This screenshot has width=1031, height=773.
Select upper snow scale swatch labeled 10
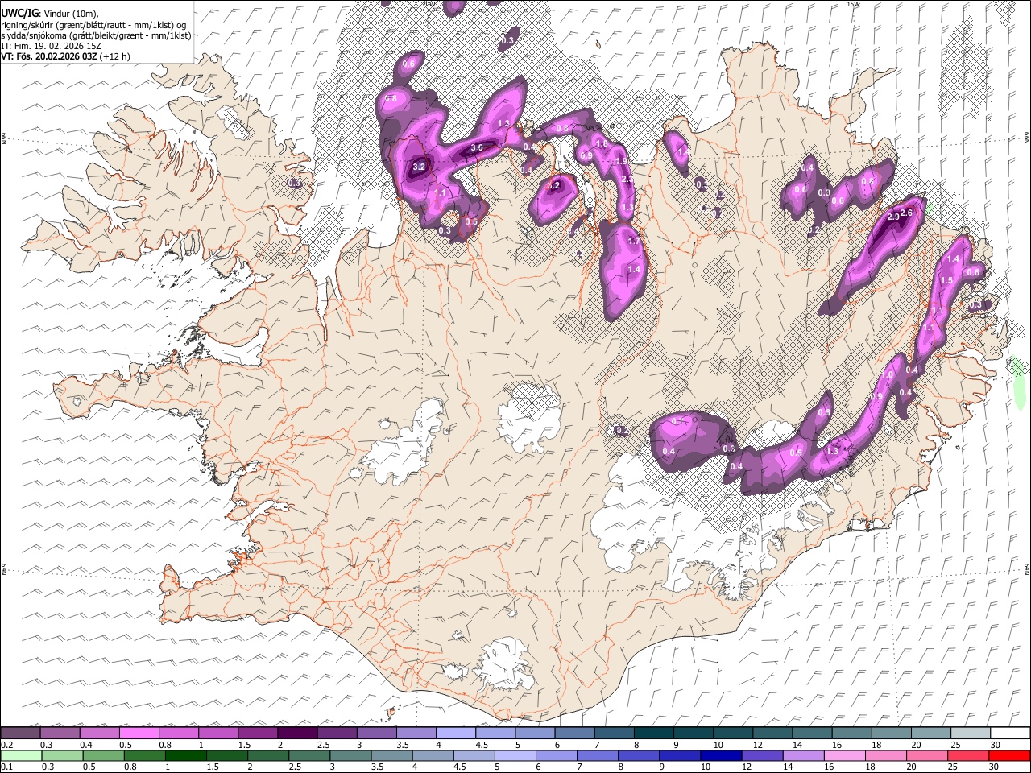click(x=734, y=734)
